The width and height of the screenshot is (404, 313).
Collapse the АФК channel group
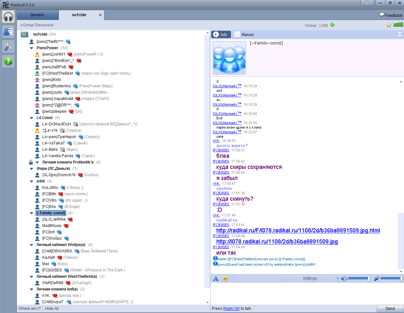pyautogui.click(x=31, y=181)
